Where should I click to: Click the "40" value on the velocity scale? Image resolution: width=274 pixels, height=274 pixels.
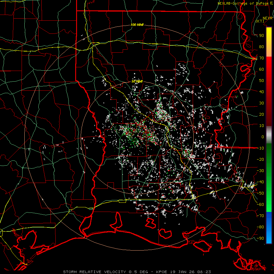[x=262, y=92]
